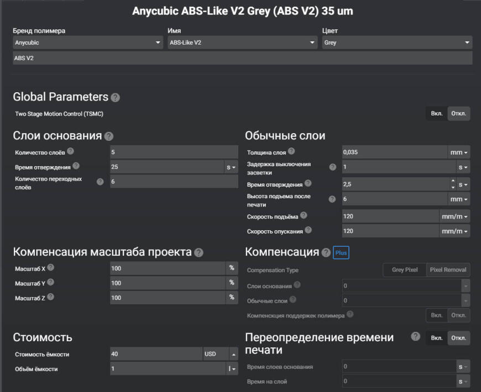This screenshot has width=481, height=392.
Task: Enable Переопределение времени печати with Вкл.
Action: point(436,338)
